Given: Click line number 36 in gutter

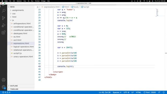Looking at the screenshot, I should point(39,48).
